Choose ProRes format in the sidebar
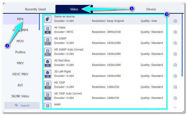Viewport: 187px width, 115px height. pyautogui.click(x=20, y=52)
